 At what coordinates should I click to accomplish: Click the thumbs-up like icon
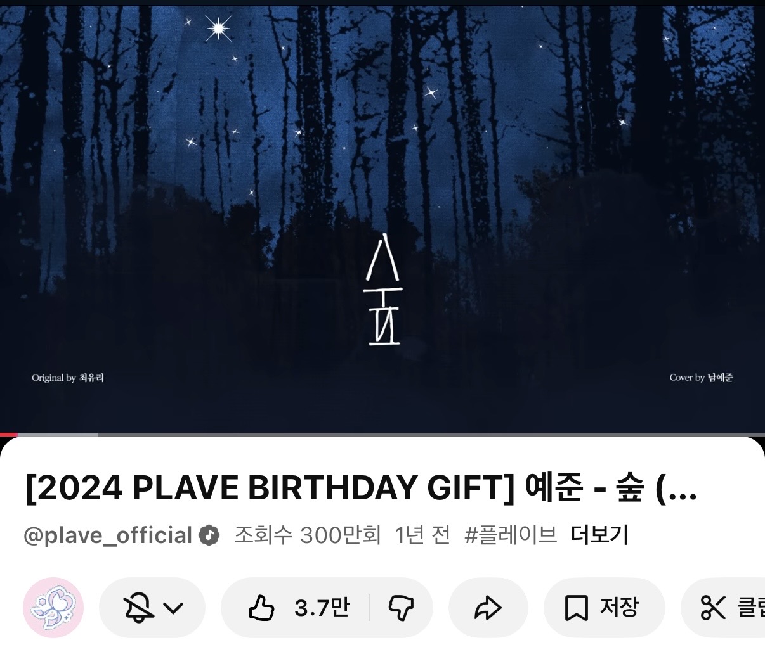click(261, 608)
